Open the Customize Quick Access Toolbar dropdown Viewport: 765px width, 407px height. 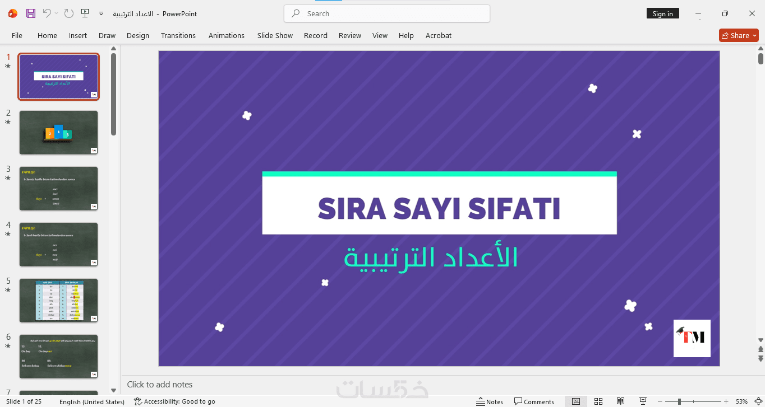pyautogui.click(x=101, y=13)
